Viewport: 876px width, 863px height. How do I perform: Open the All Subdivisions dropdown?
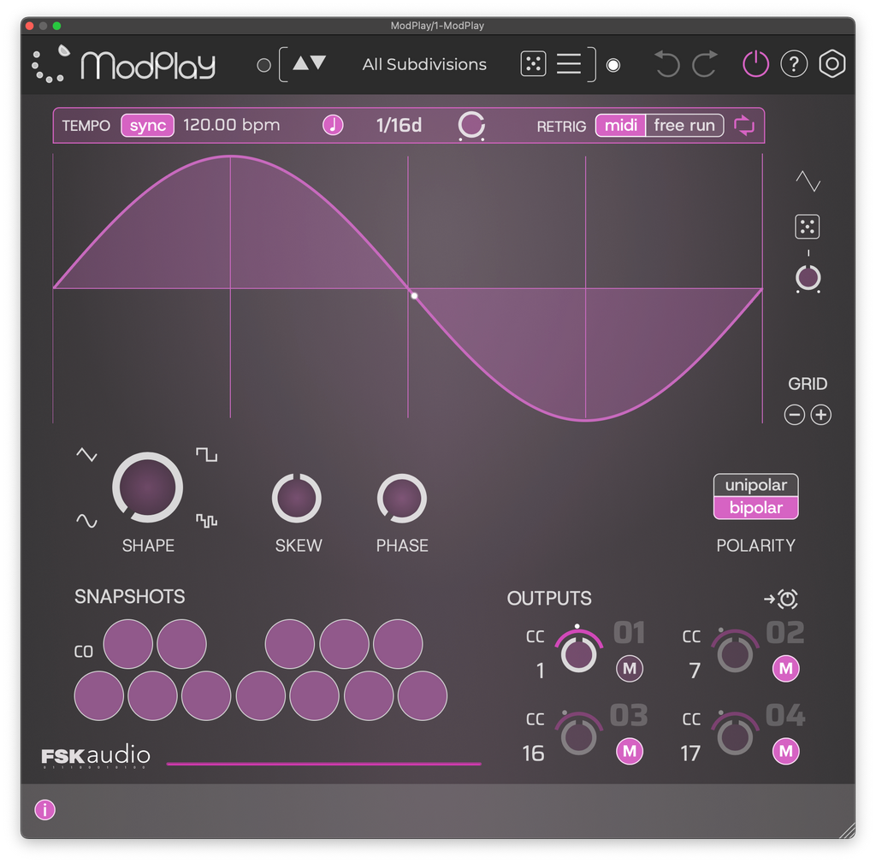coord(424,64)
